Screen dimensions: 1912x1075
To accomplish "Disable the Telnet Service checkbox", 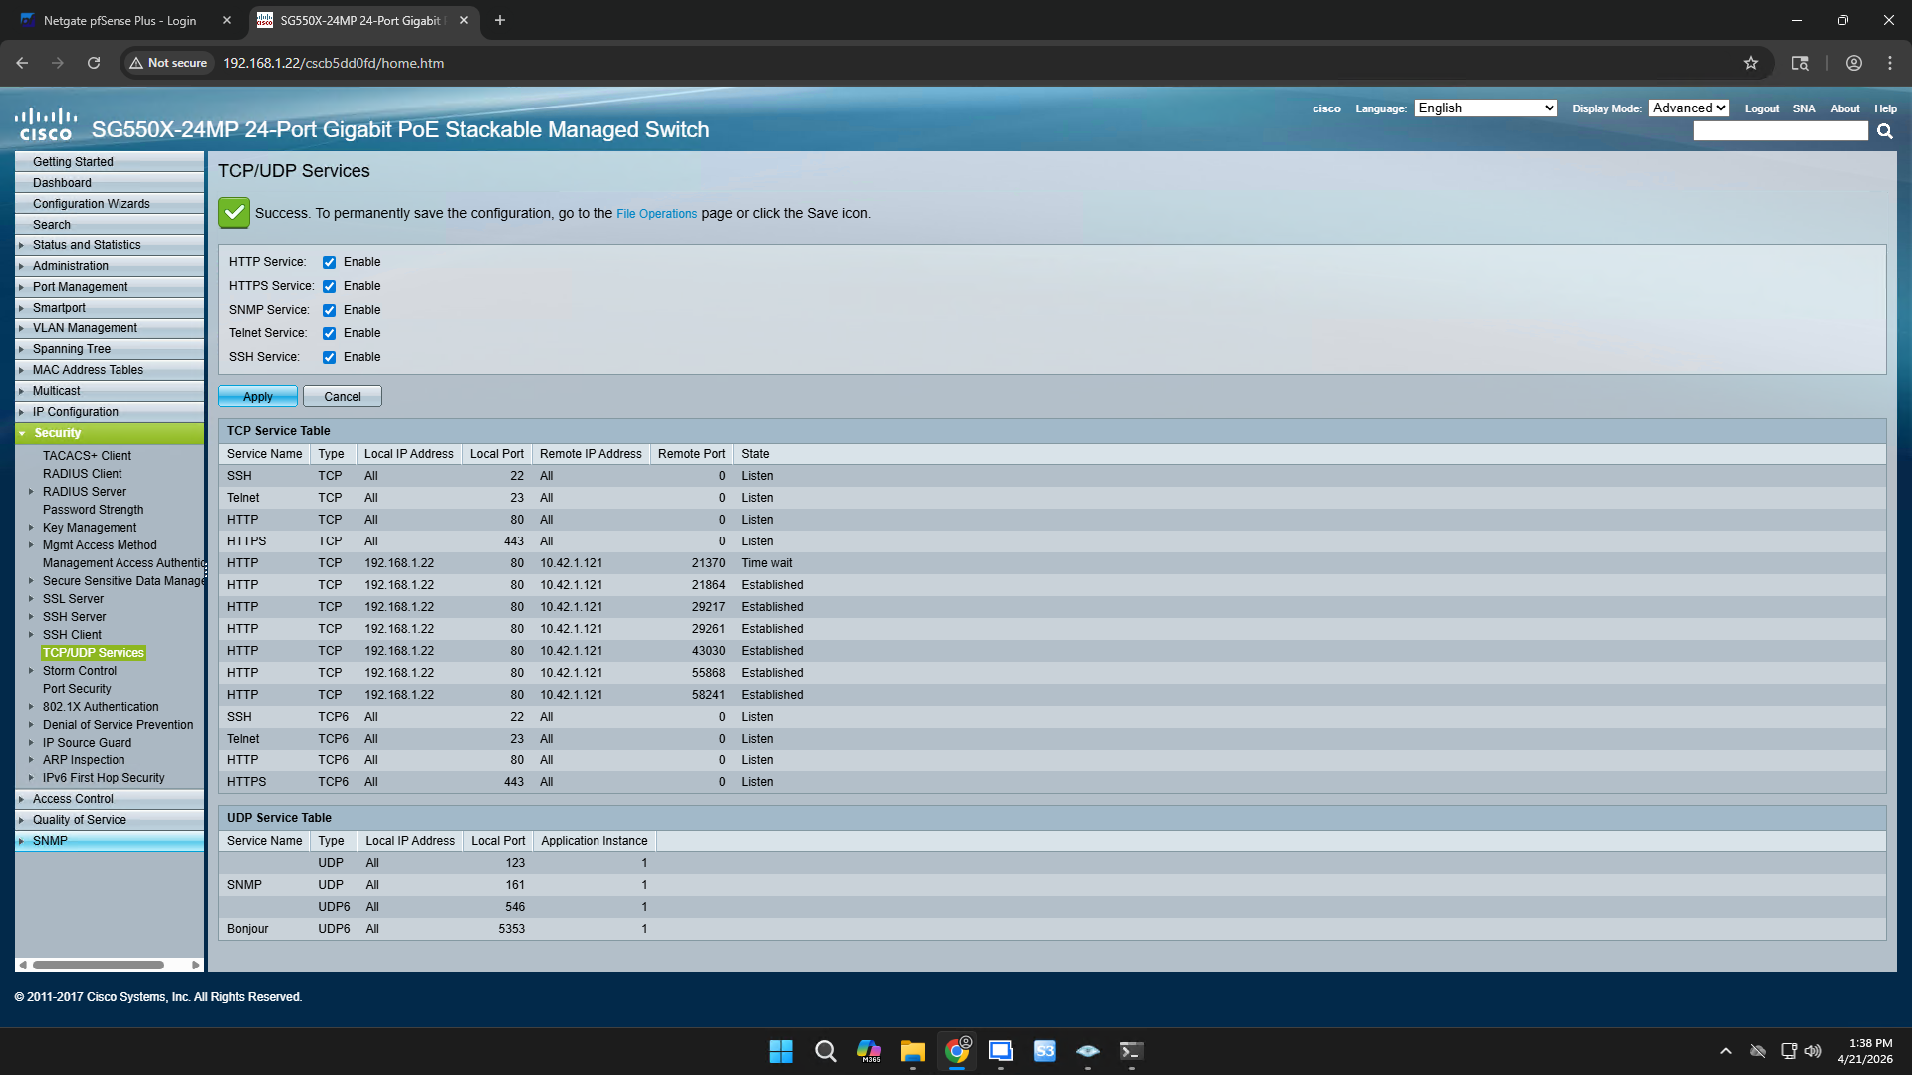I will click(x=329, y=333).
